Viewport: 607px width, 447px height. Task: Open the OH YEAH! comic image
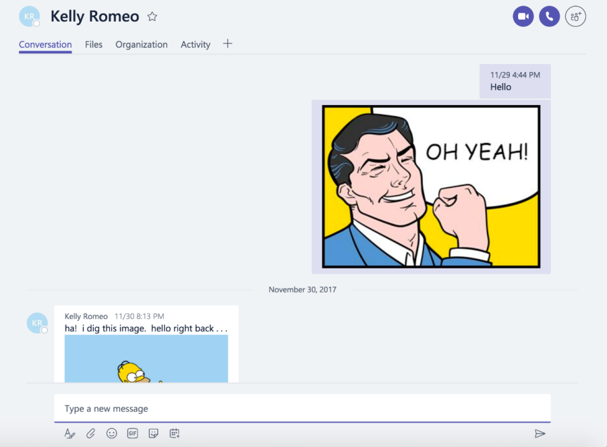(431, 187)
